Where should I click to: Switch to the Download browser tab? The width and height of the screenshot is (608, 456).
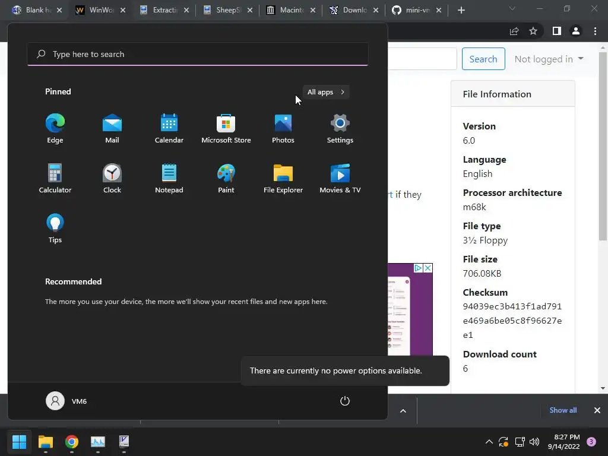pos(354,10)
